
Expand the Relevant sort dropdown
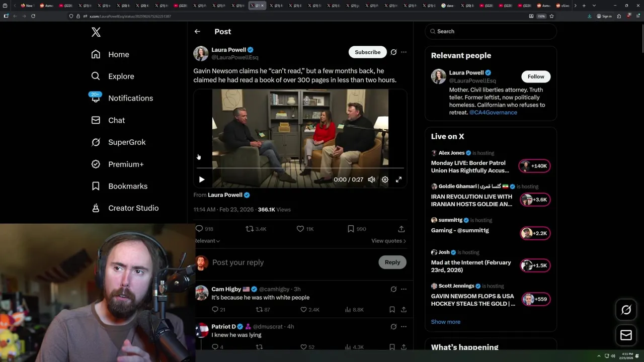click(x=207, y=241)
